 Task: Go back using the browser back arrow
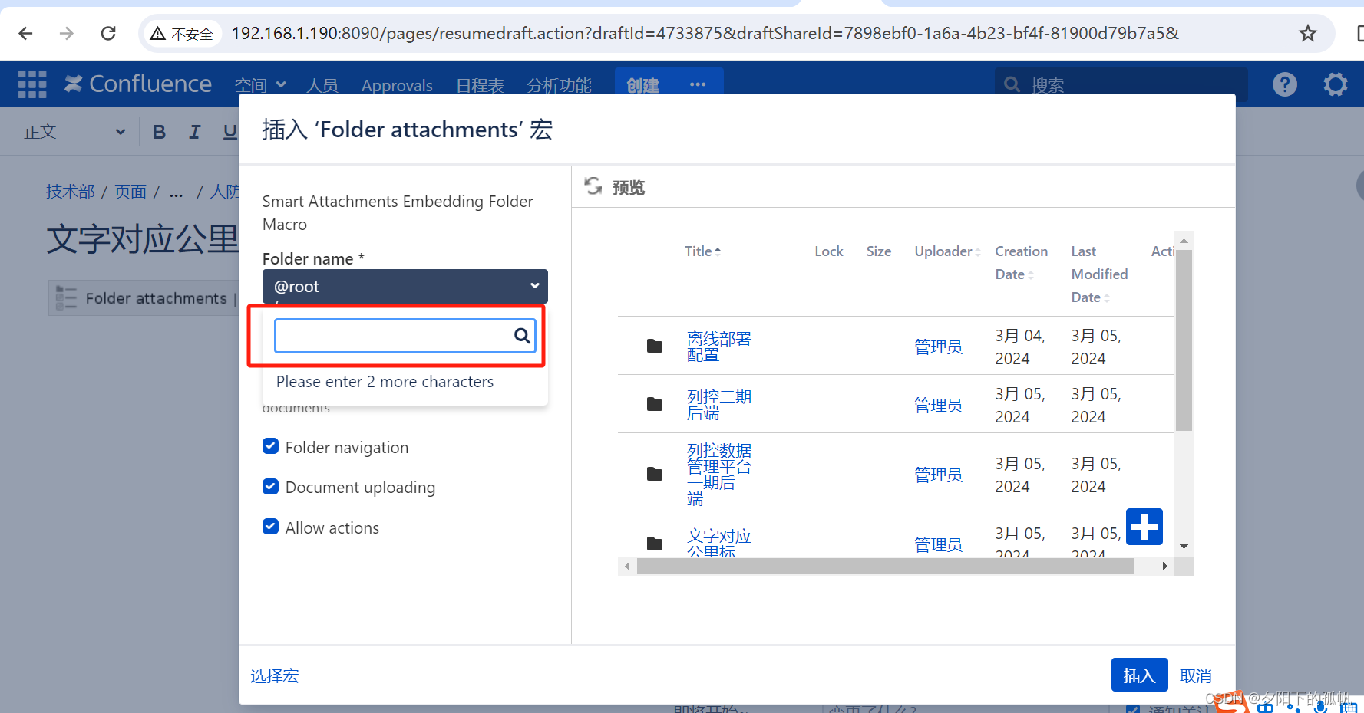pos(25,33)
